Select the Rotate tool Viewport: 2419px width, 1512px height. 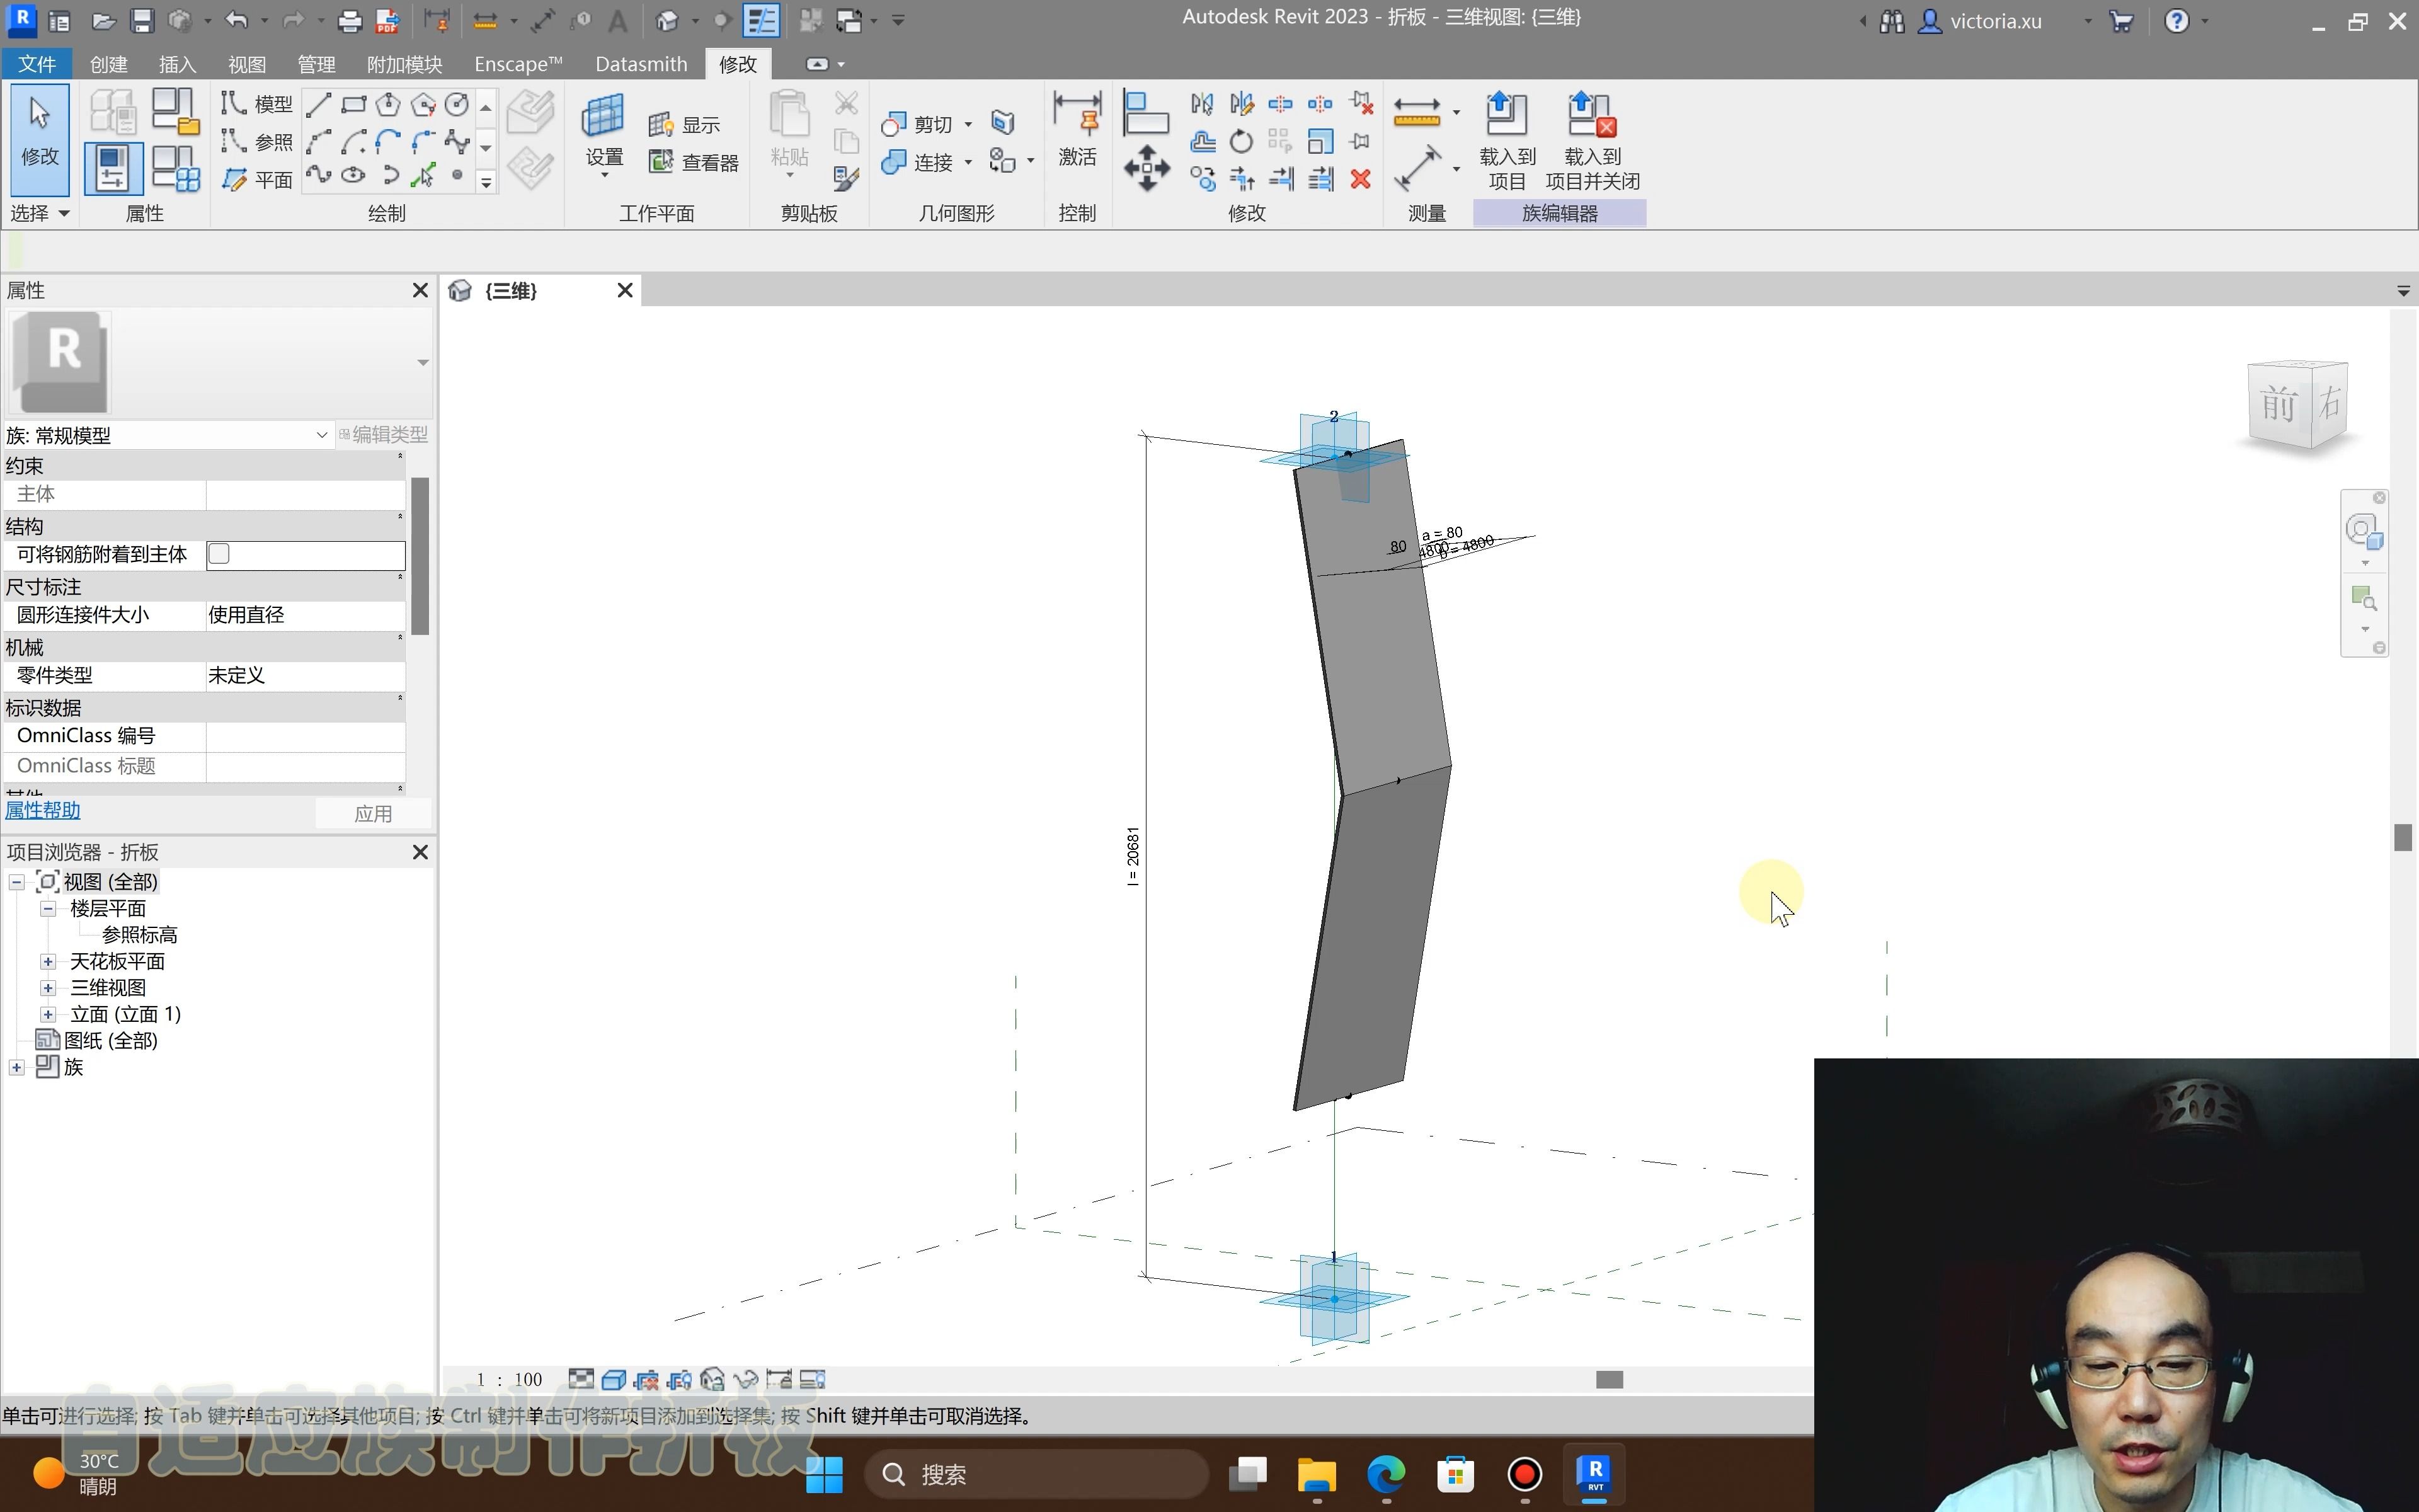point(1242,141)
